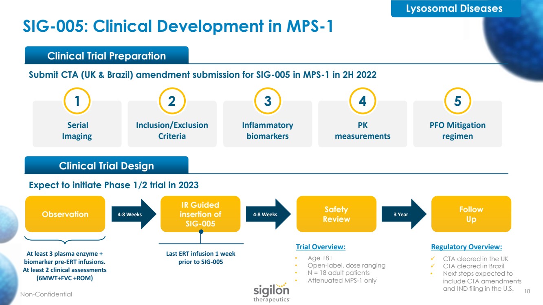Select the Clinical Trial Design header
This screenshot has height=305, width=543.
click(107, 166)
